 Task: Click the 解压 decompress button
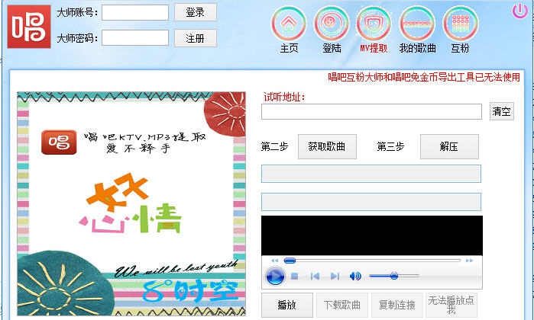(x=449, y=146)
